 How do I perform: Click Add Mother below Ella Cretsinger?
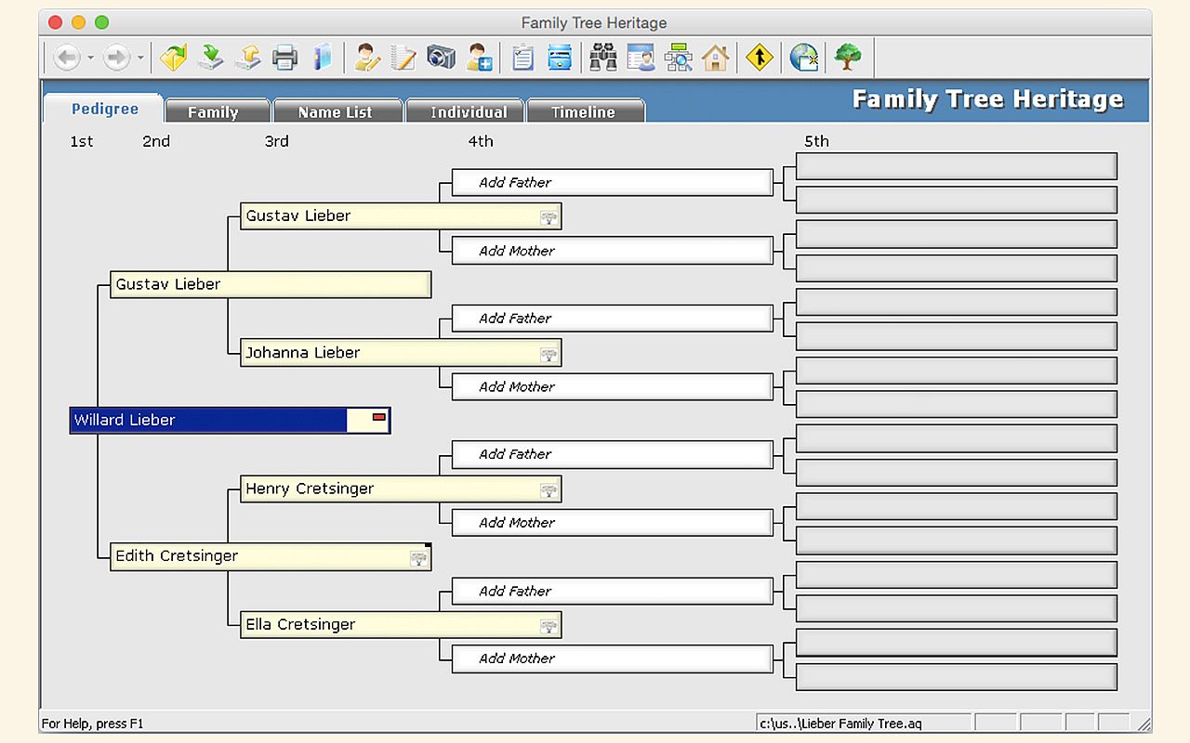pos(611,658)
